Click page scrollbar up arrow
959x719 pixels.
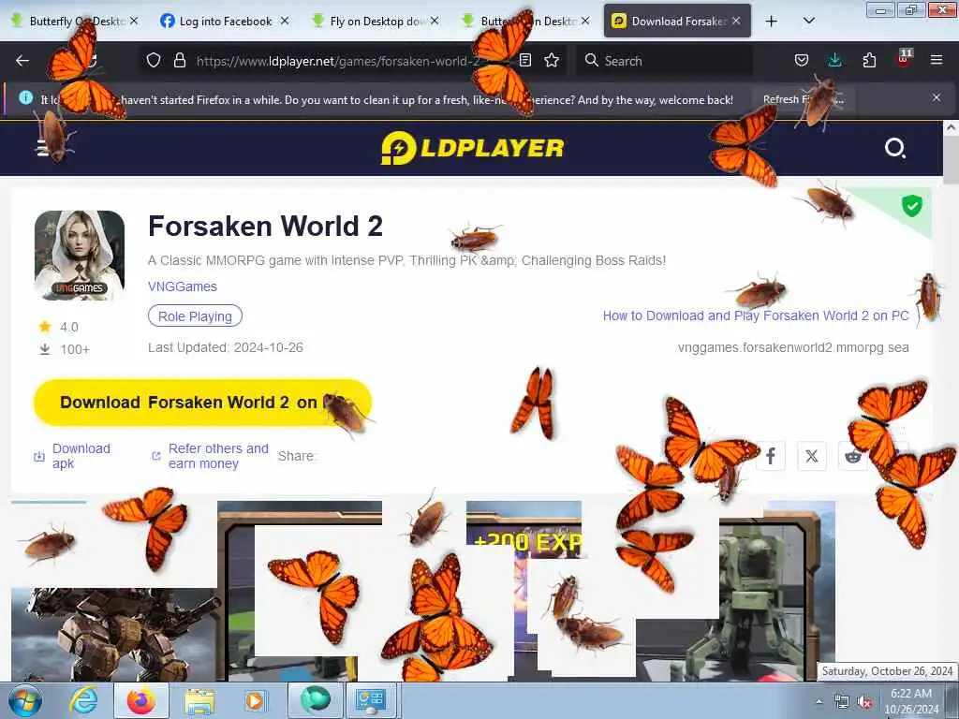click(x=952, y=128)
